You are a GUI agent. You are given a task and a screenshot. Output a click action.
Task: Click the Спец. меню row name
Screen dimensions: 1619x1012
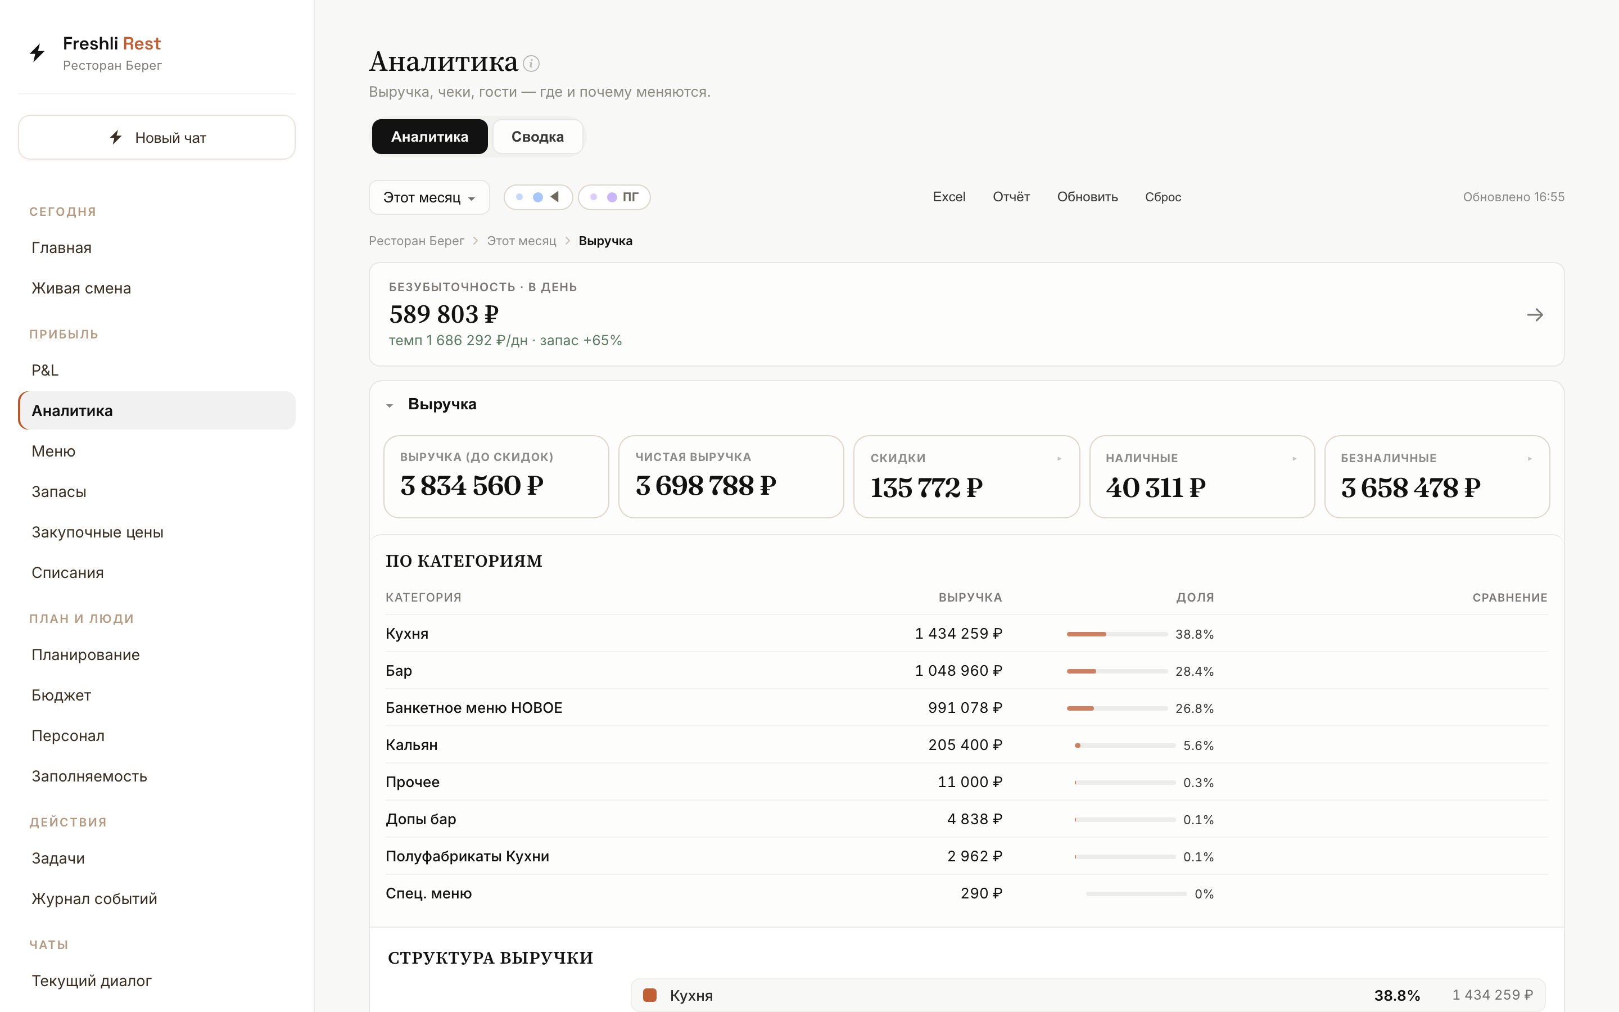click(x=428, y=893)
